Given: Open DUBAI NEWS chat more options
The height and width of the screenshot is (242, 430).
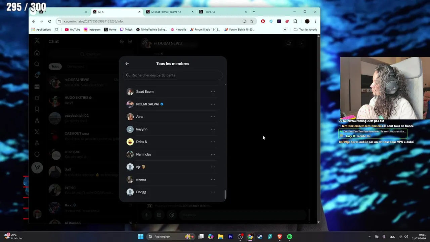Looking at the screenshot, I should coord(301,43).
